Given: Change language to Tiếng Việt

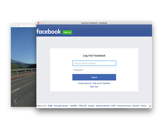Looking at the screenshot, I should [x=83, y=106].
